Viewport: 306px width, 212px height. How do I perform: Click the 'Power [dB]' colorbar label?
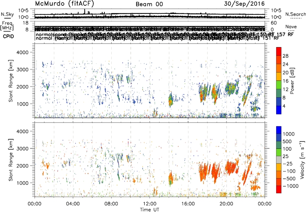292,81
